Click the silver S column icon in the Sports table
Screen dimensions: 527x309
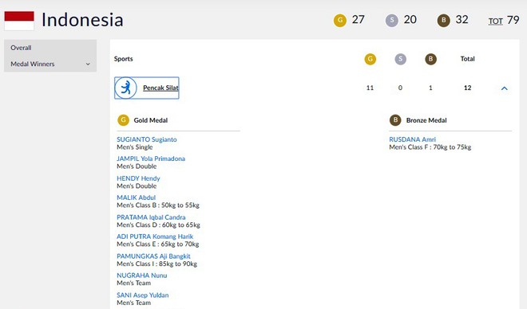point(400,59)
